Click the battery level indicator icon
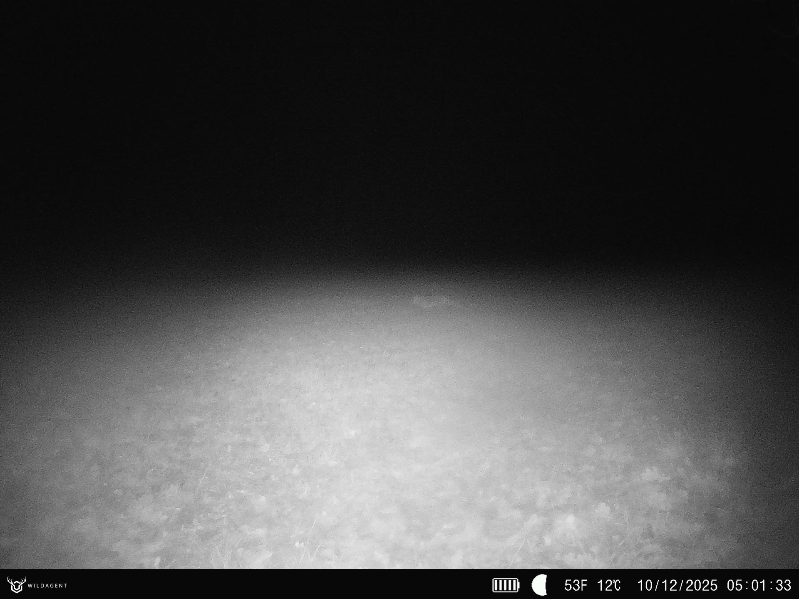The height and width of the screenshot is (599, 799). (x=506, y=585)
